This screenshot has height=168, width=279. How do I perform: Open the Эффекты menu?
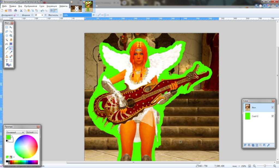click(63, 6)
